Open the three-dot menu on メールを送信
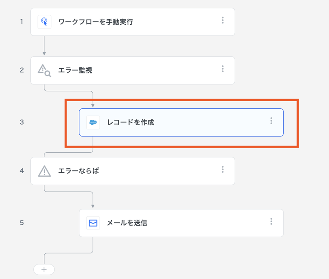This screenshot has height=279, width=329. (x=271, y=222)
